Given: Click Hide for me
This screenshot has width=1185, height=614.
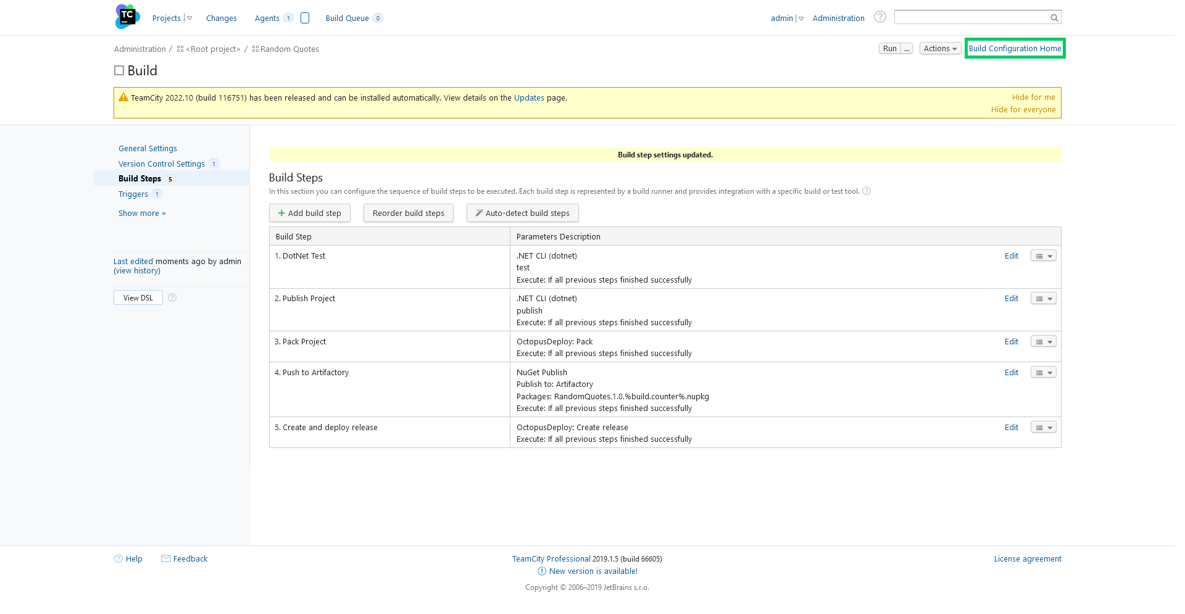Looking at the screenshot, I should pyautogui.click(x=1034, y=97).
